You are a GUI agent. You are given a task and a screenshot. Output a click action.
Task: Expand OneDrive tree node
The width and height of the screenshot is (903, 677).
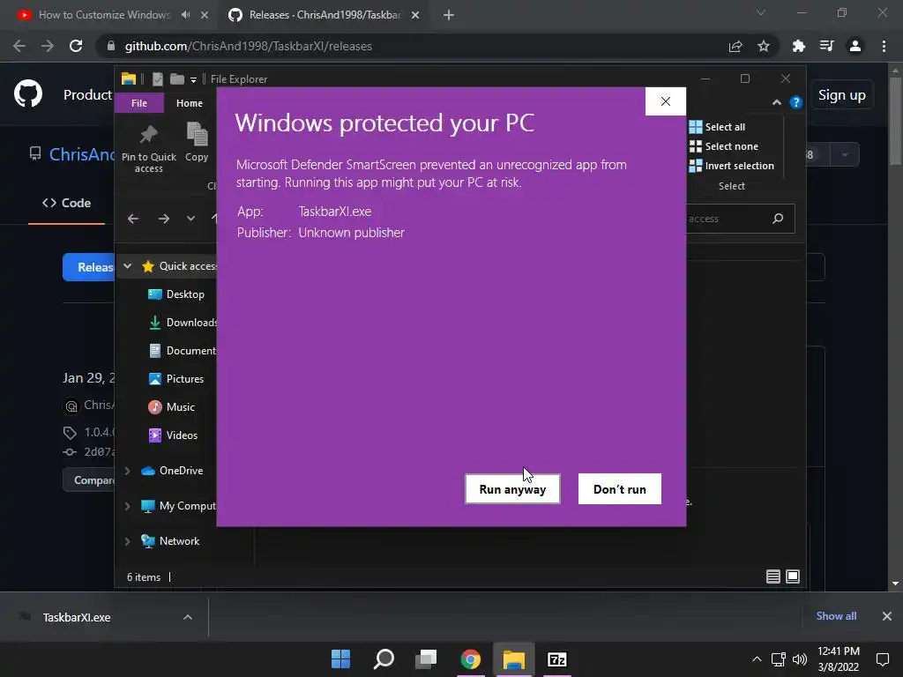[x=127, y=471]
